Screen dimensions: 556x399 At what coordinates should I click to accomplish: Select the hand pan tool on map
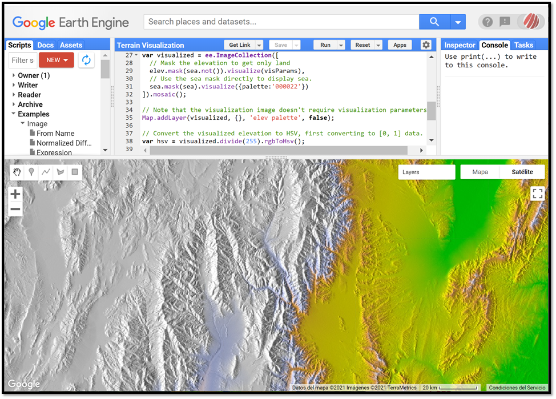(17, 172)
